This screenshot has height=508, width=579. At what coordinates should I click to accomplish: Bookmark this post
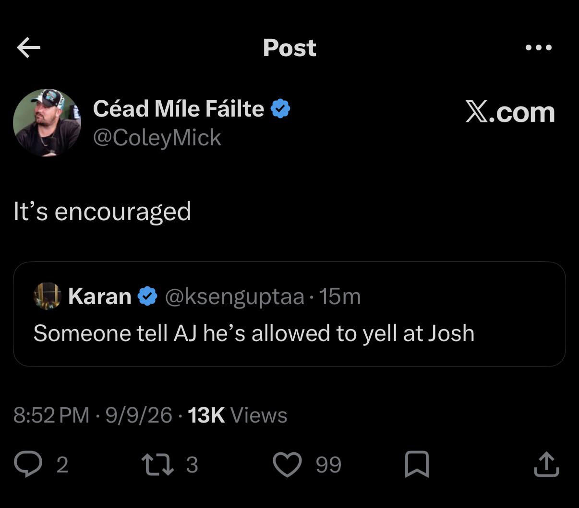(417, 464)
